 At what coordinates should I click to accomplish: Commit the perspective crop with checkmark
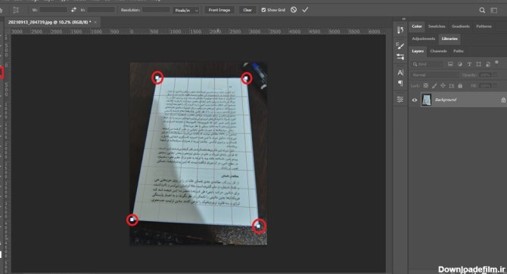pos(305,10)
